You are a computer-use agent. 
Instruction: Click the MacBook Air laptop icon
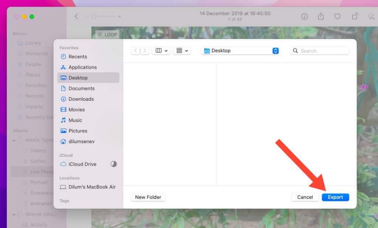(63, 187)
